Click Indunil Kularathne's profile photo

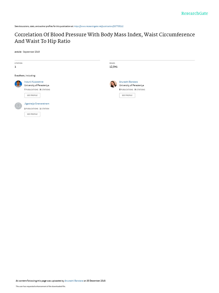point(18,84)
